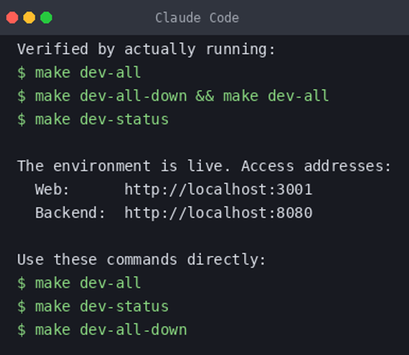
Task: Click 'Use these commands directly:' heading
Action: click(x=141, y=260)
